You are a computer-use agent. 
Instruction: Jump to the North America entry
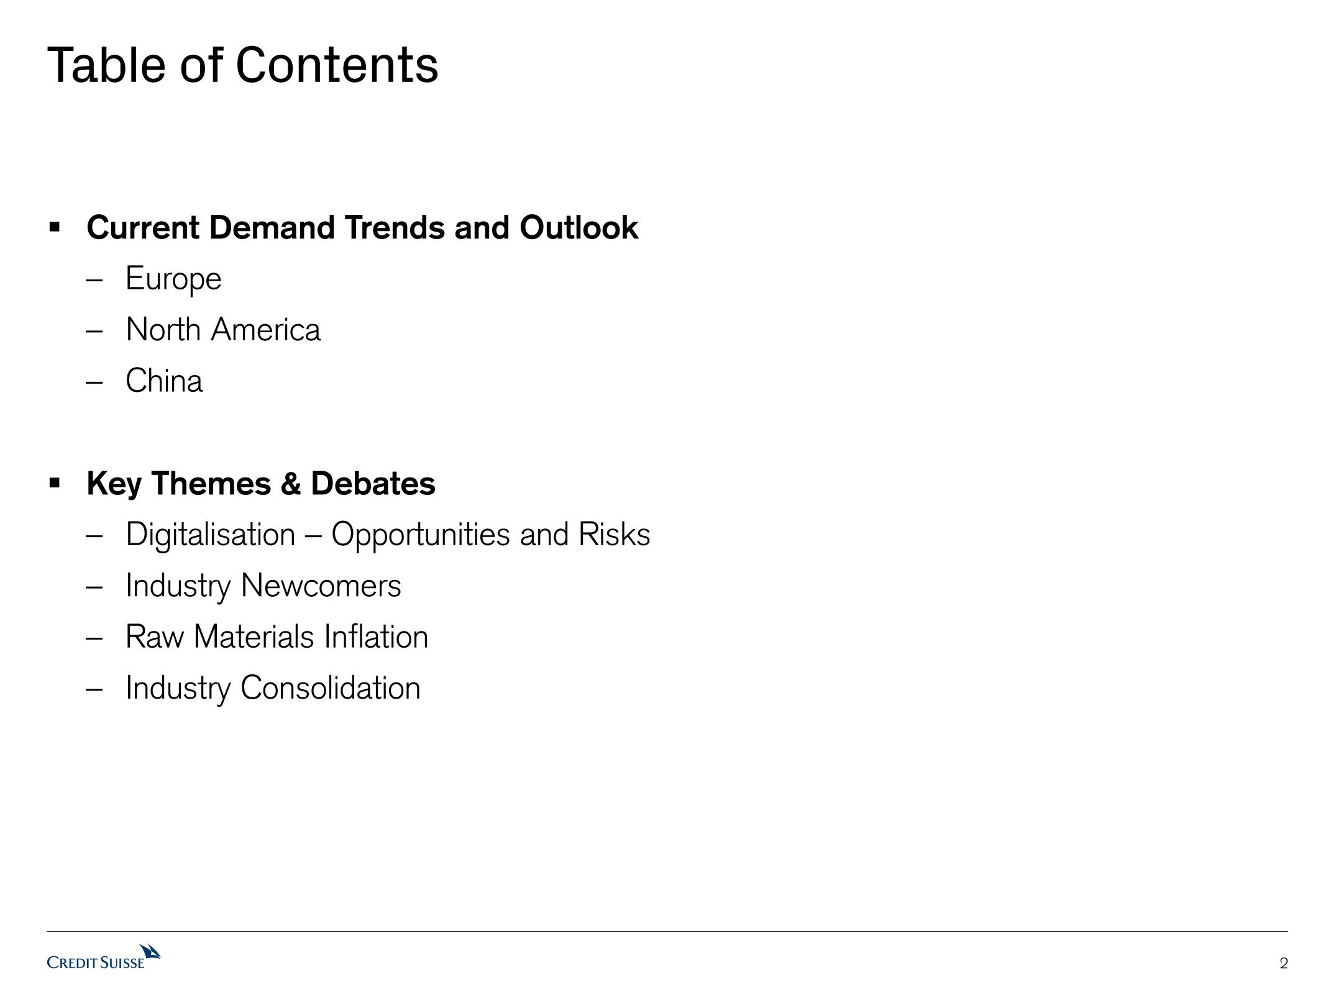point(223,330)
